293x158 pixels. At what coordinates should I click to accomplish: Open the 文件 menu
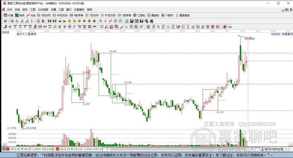[9, 9]
